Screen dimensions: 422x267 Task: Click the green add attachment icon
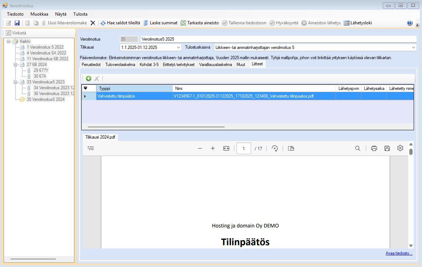89,78
